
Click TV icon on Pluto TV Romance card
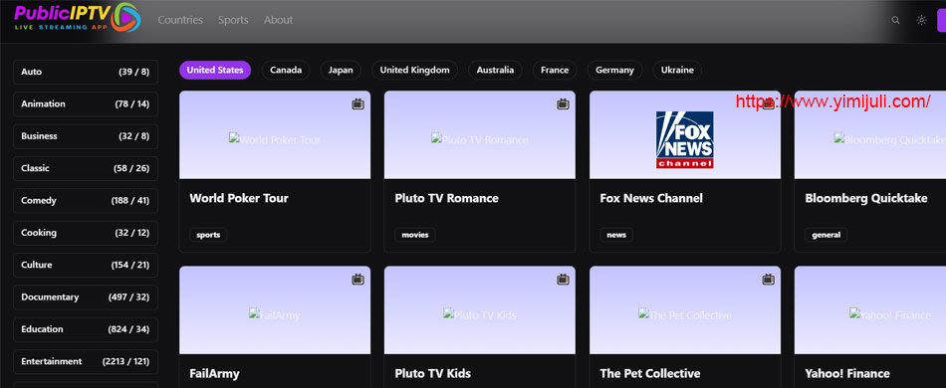pyautogui.click(x=563, y=104)
